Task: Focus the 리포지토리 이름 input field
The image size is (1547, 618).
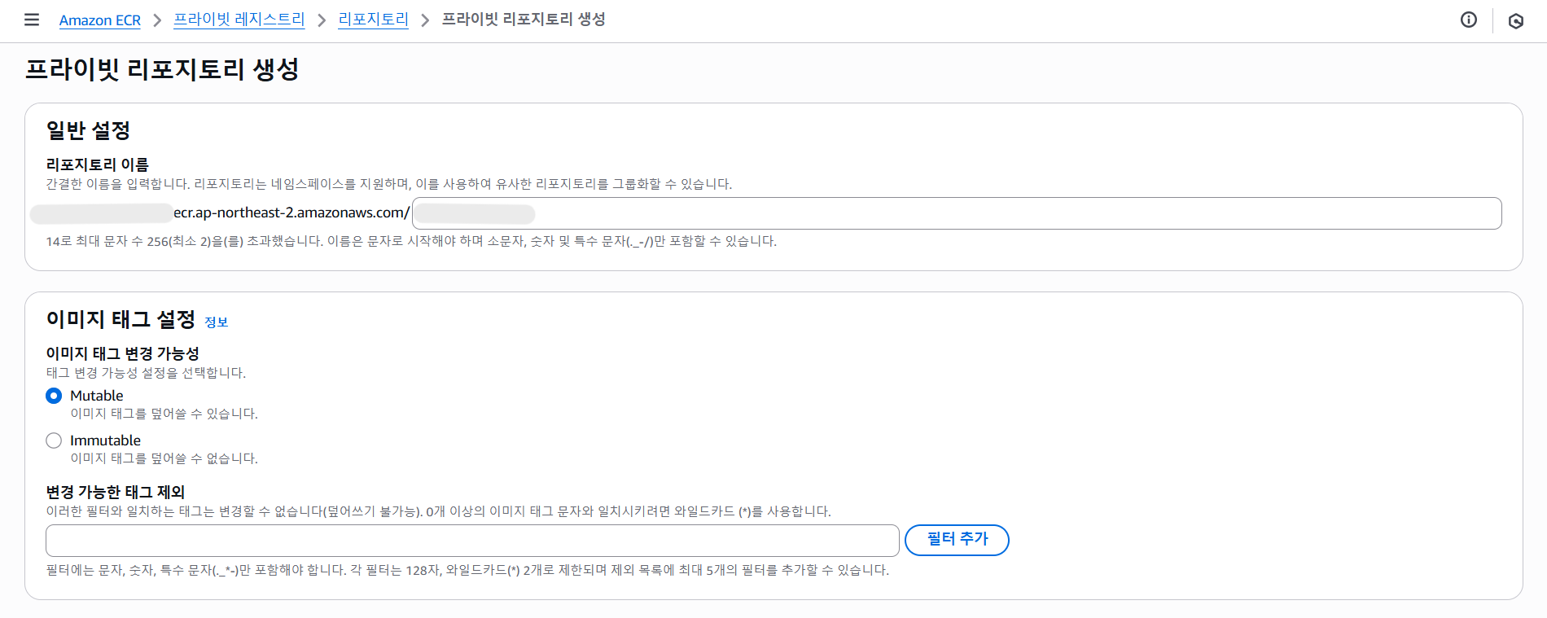Action: click(957, 213)
